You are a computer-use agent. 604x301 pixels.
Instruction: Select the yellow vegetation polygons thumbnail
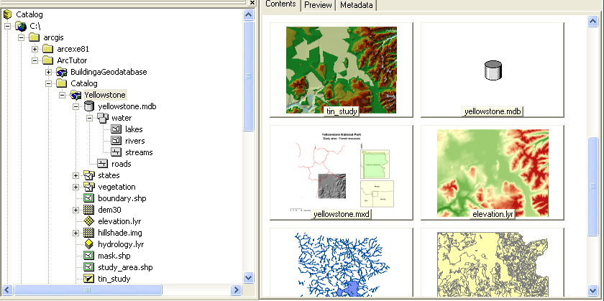[x=493, y=262]
